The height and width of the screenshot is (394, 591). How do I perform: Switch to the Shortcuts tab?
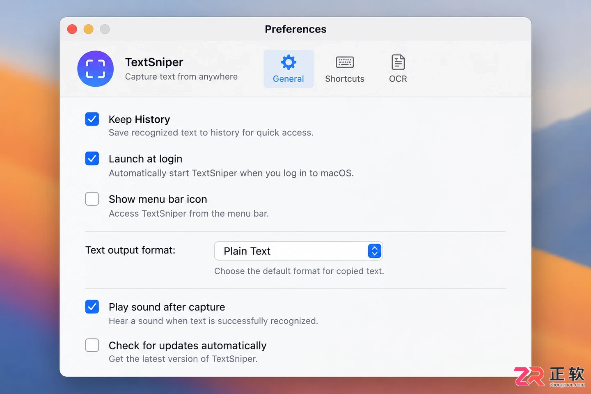tap(345, 69)
